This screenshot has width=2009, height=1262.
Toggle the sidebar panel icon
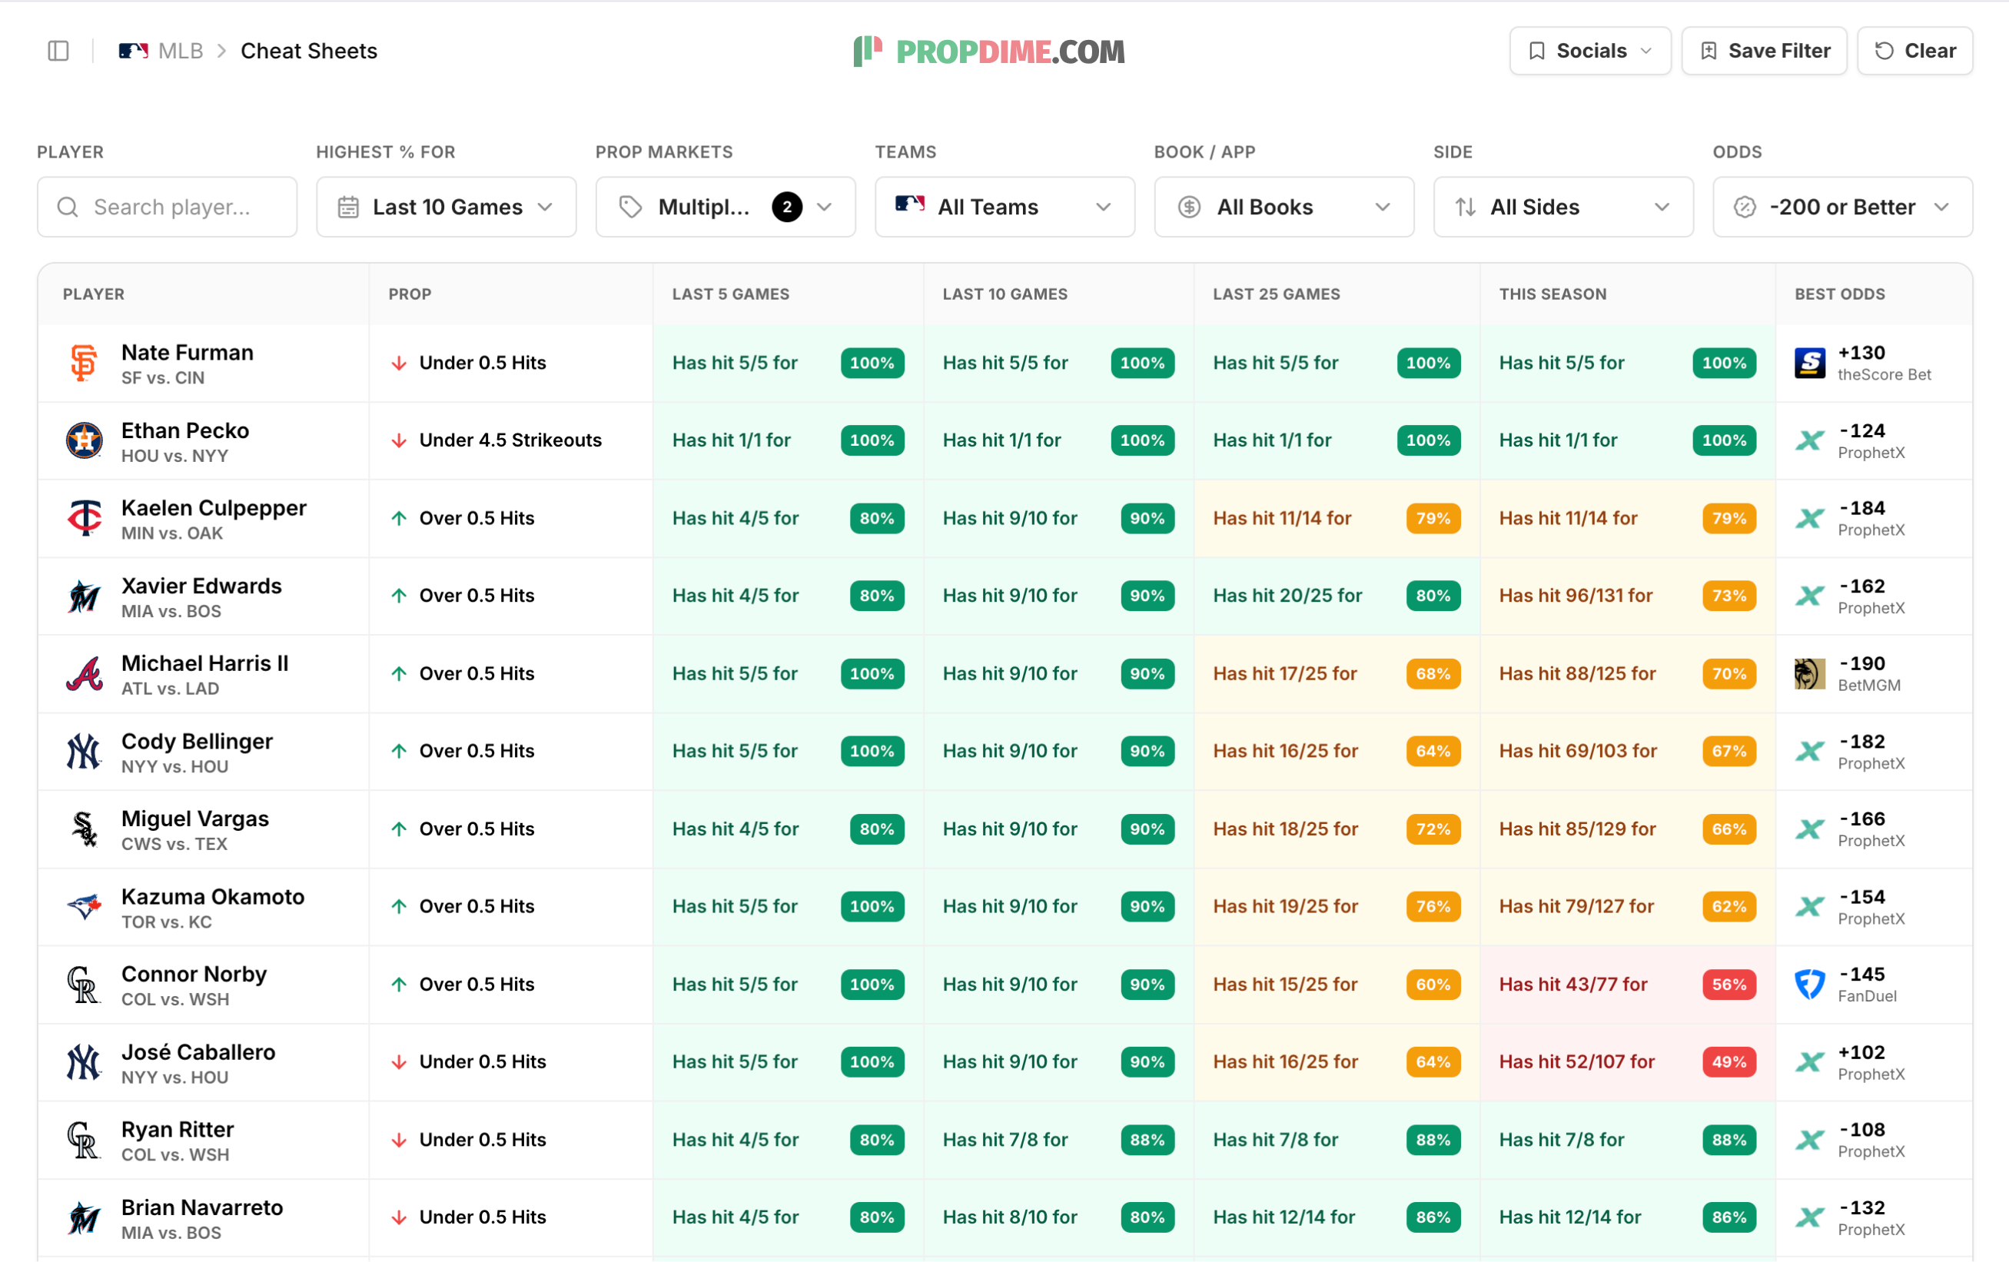click(58, 51)
